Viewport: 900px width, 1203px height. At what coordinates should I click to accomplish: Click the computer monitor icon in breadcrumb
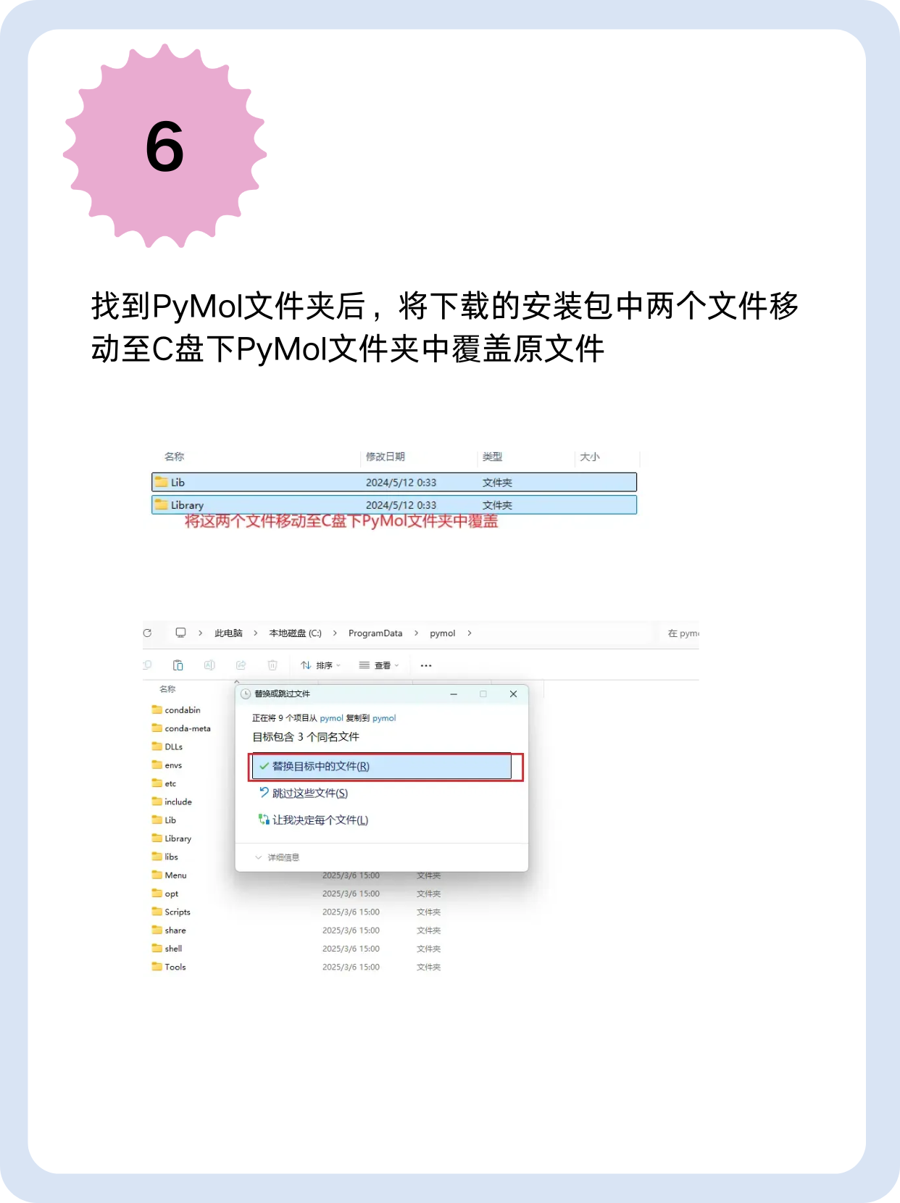click(x=181, y=633)
